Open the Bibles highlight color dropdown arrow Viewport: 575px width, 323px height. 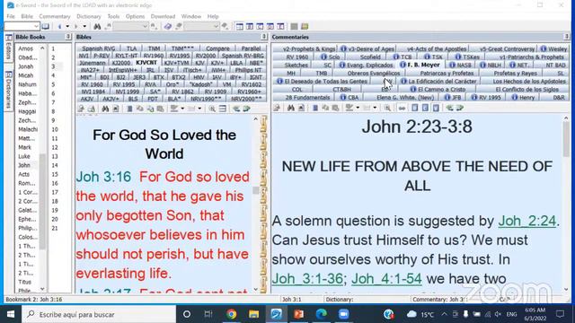[x=182, y=109]
